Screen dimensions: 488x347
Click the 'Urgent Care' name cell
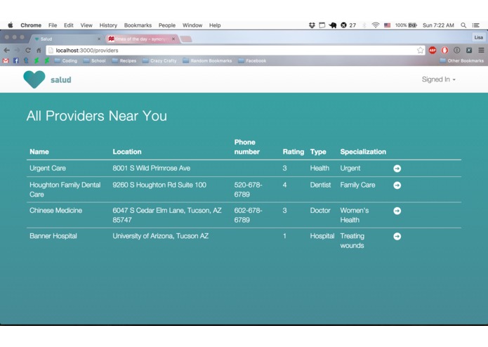pyautogui.click(x=48, y=168)
